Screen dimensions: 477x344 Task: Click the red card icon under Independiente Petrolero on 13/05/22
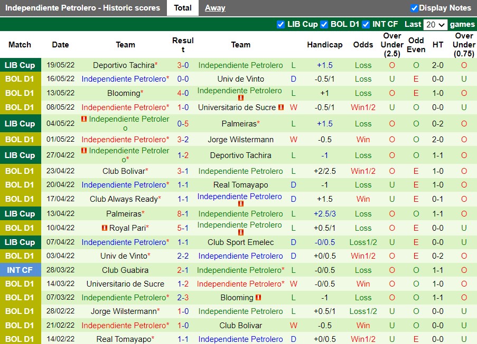click(x=241, y=97)
